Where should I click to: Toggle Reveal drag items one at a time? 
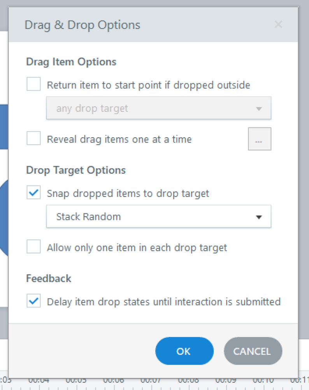tap(34, 139)
